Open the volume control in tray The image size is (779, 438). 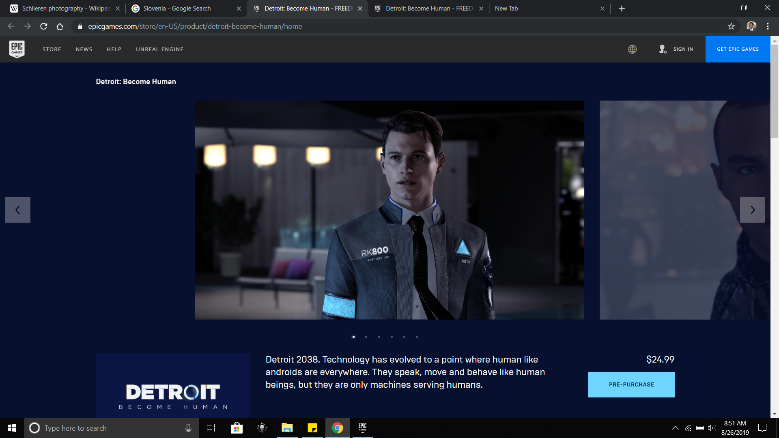711,428
